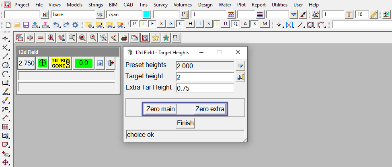
Task: Click the Undo arrow icon
Action: [57, 25]
